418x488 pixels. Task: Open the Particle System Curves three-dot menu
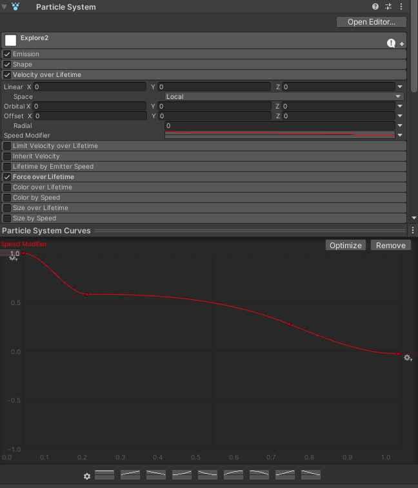pos(413,230)
